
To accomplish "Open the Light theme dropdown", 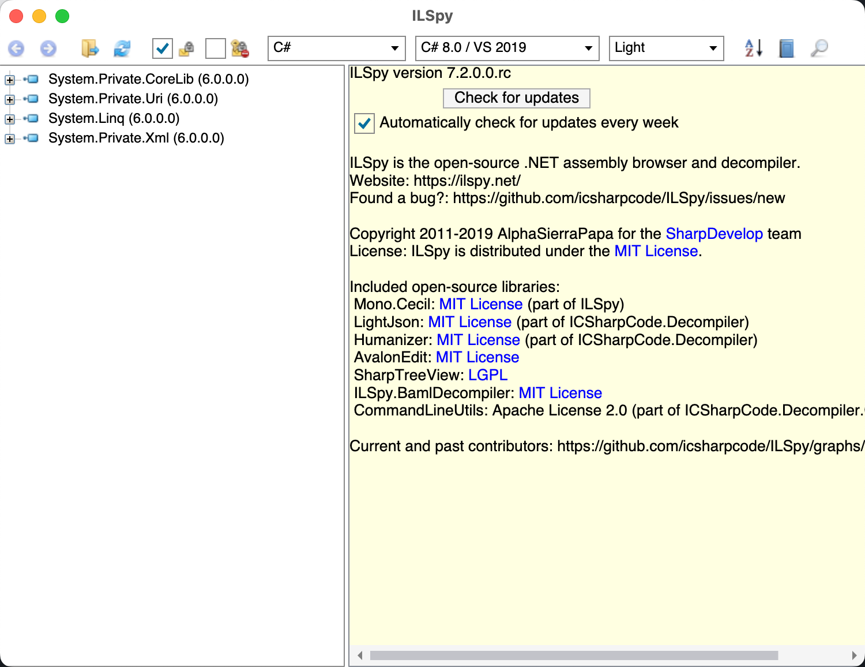I will (x=666, y=48).
